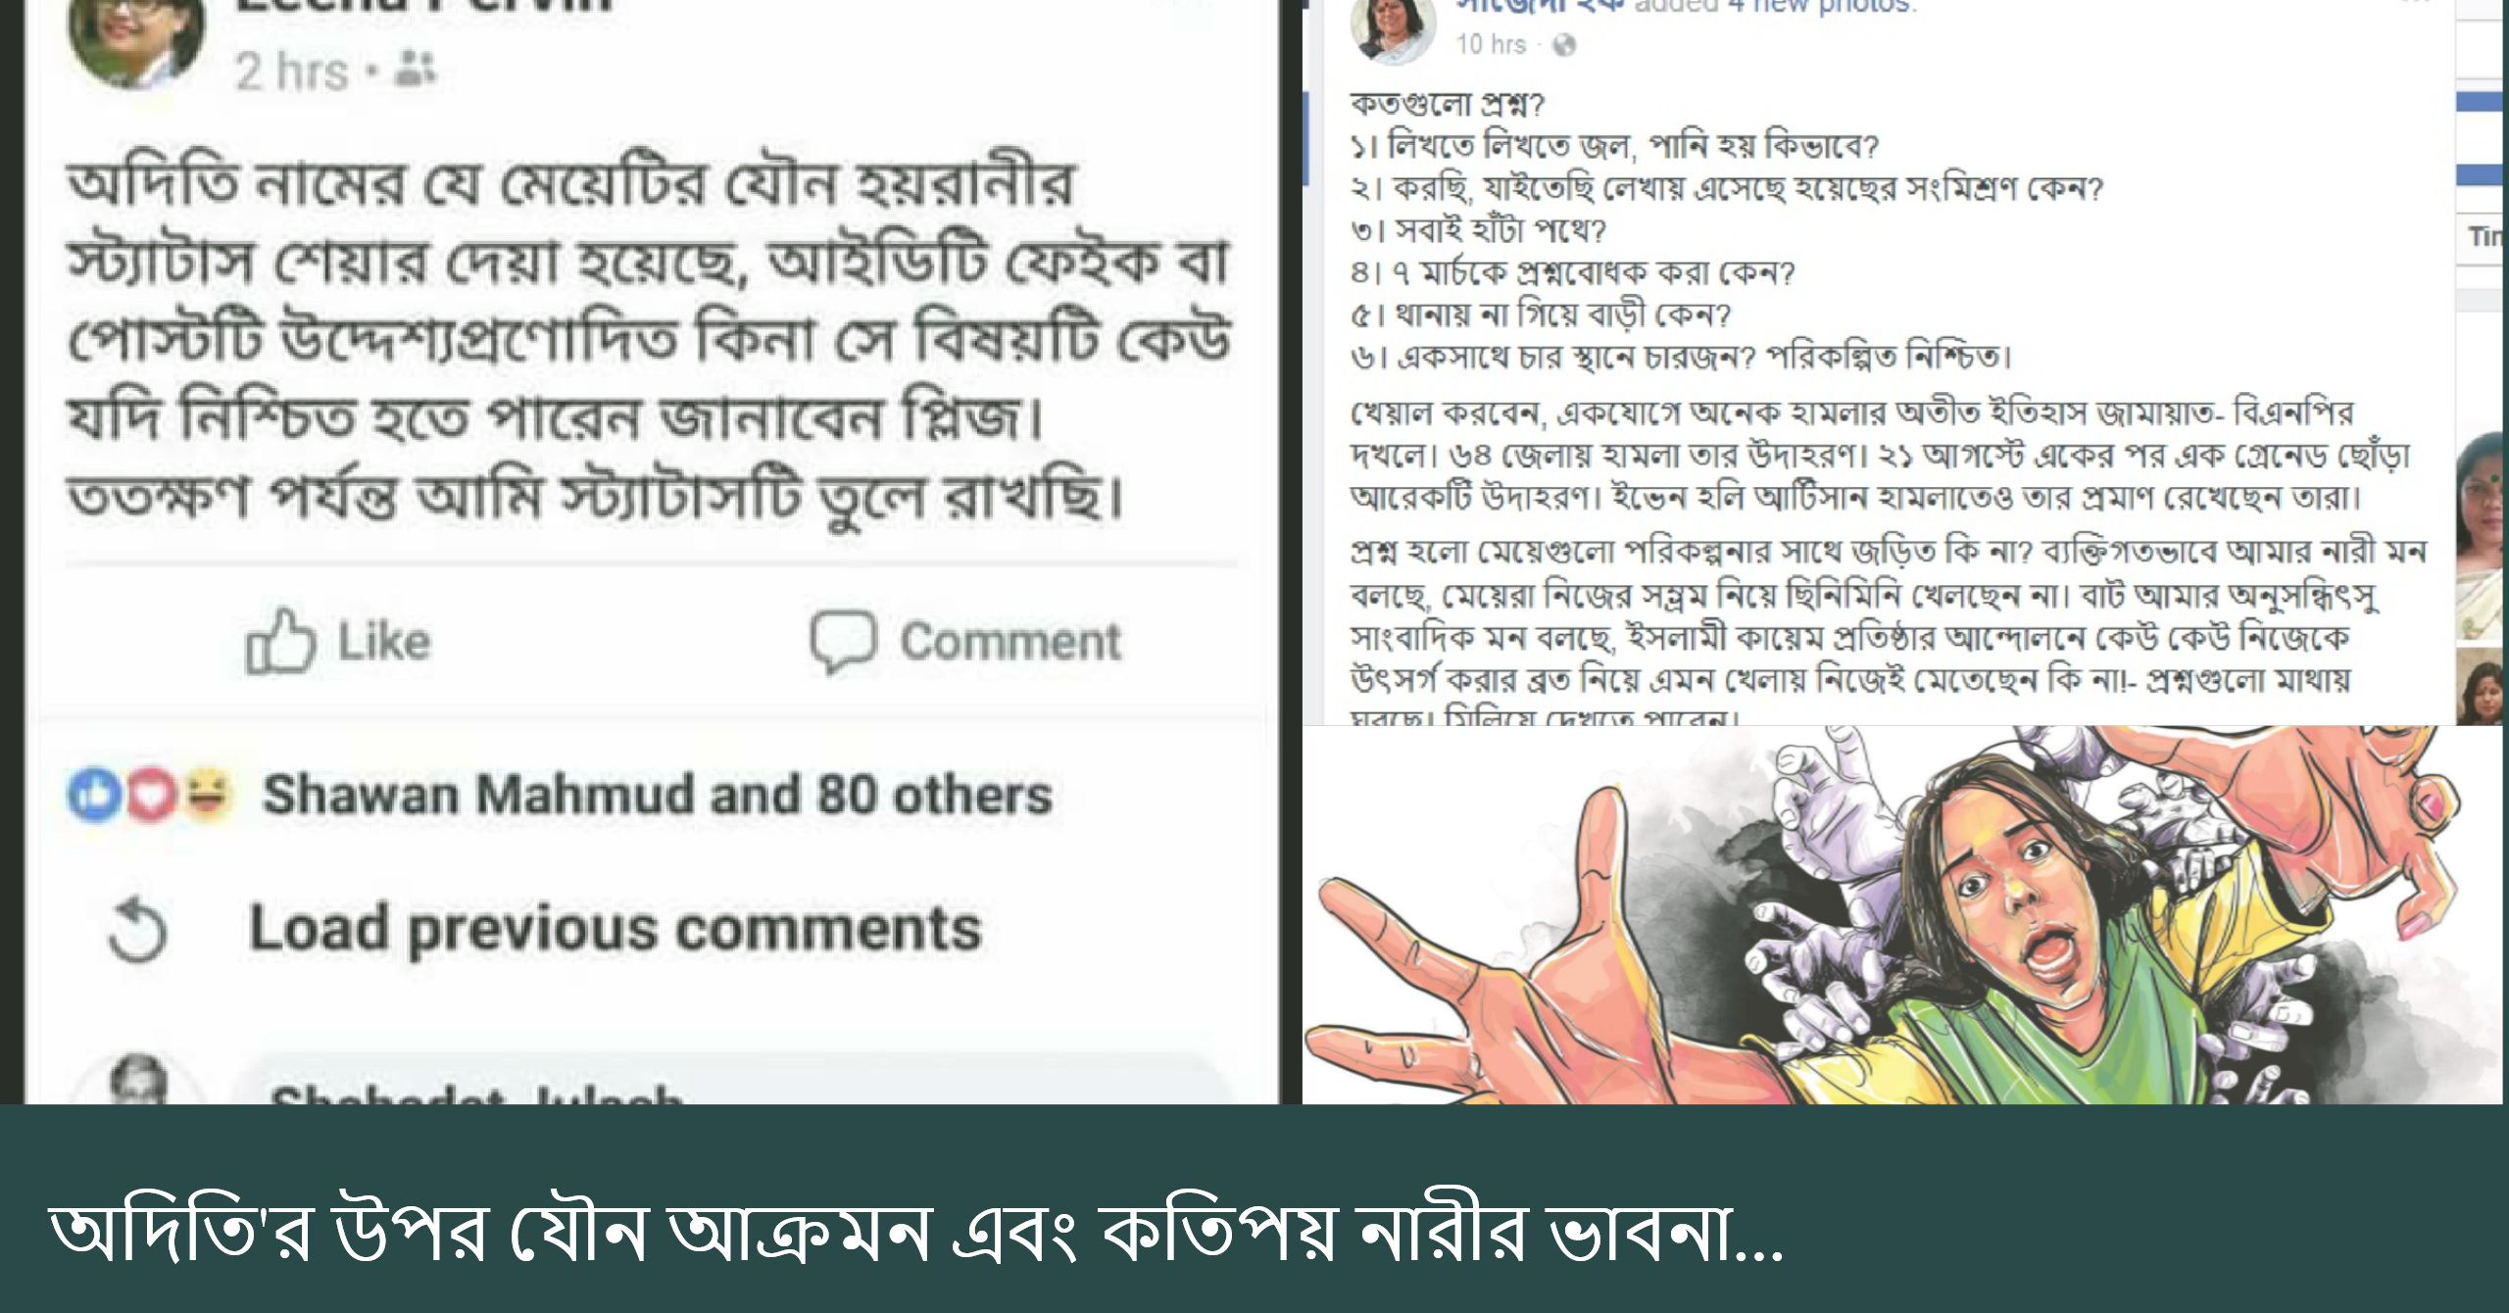This screenshot has width=2509, height=1313.
Task: Click the laughing haha reaction icon
Action: click(x=206, y=794)
